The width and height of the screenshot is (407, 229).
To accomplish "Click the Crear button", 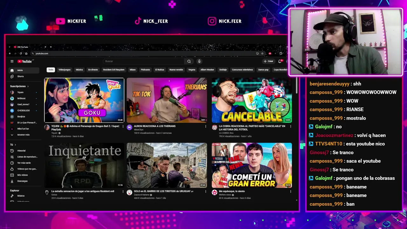I will coord(268,61).
